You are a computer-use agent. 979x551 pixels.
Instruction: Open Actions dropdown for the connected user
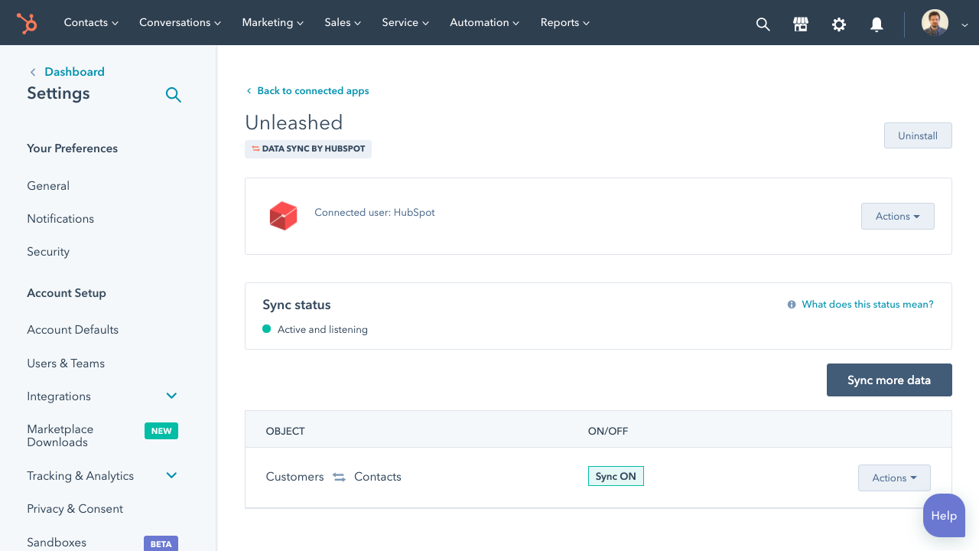click(x=897, y=216)
